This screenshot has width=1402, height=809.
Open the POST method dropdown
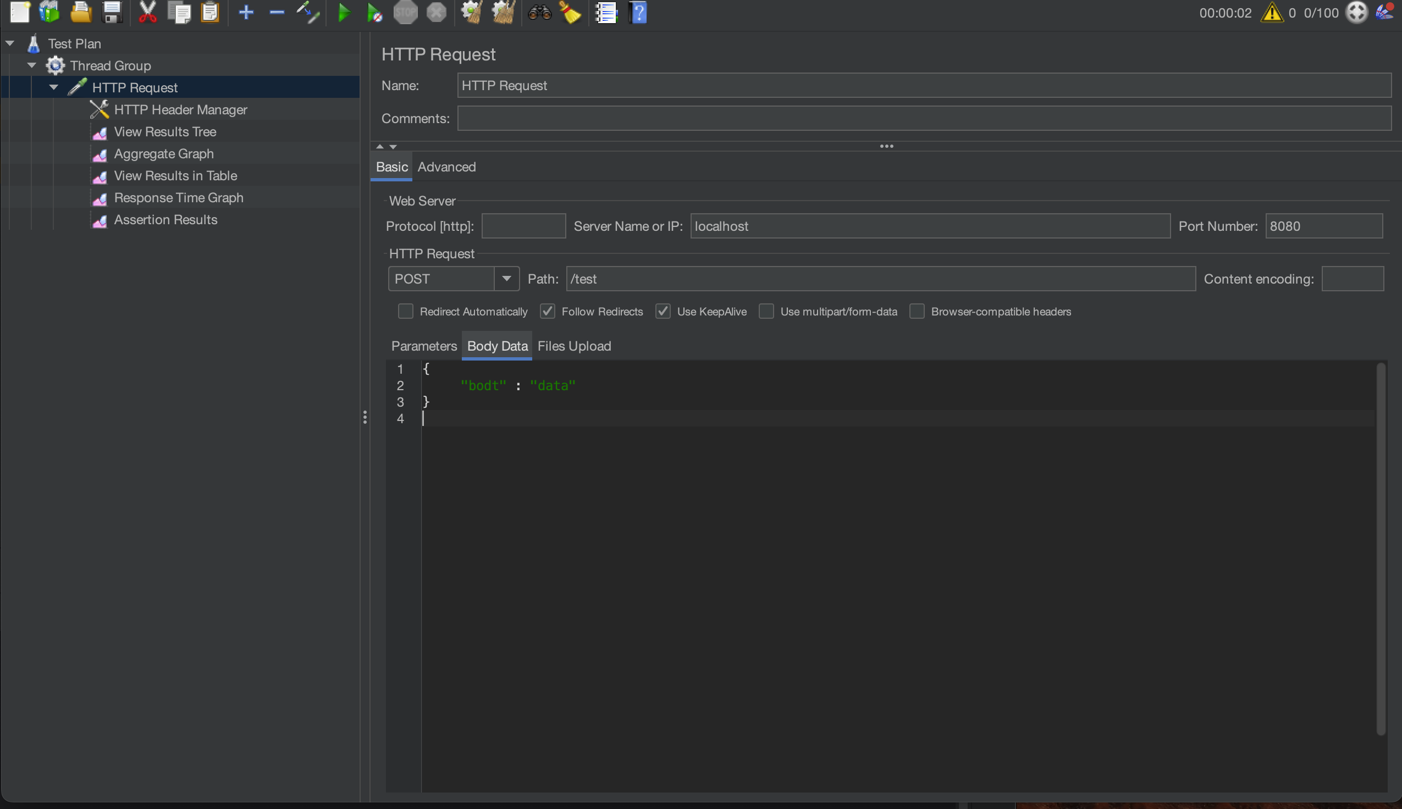tap(506, 279)
